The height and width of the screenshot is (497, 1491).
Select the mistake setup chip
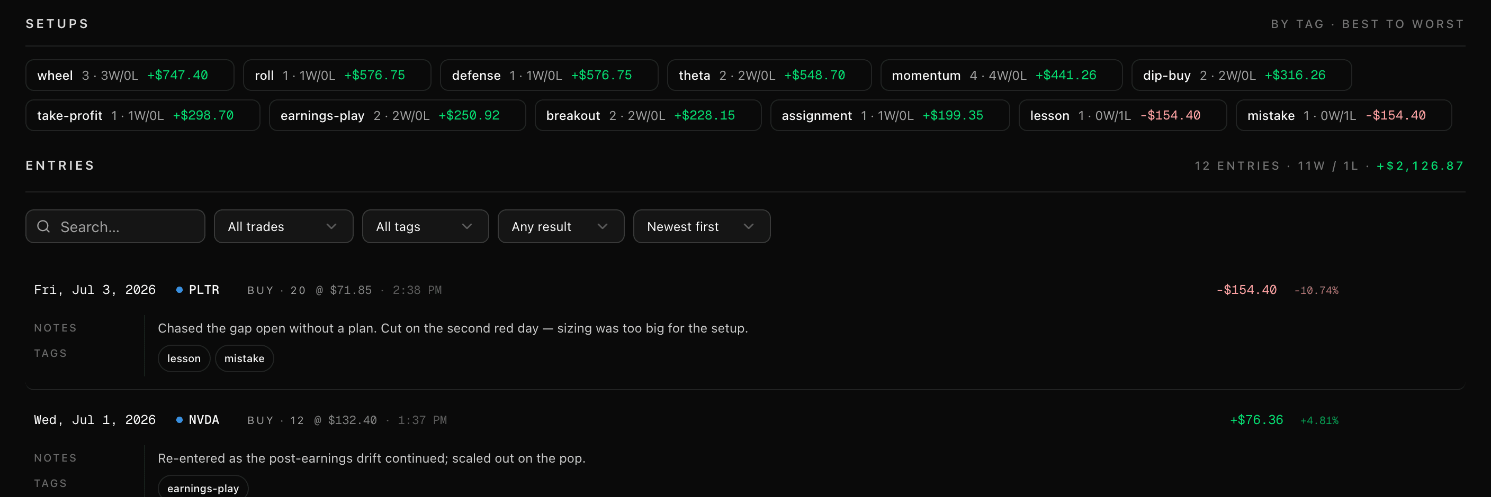(x=1343, y=116)
